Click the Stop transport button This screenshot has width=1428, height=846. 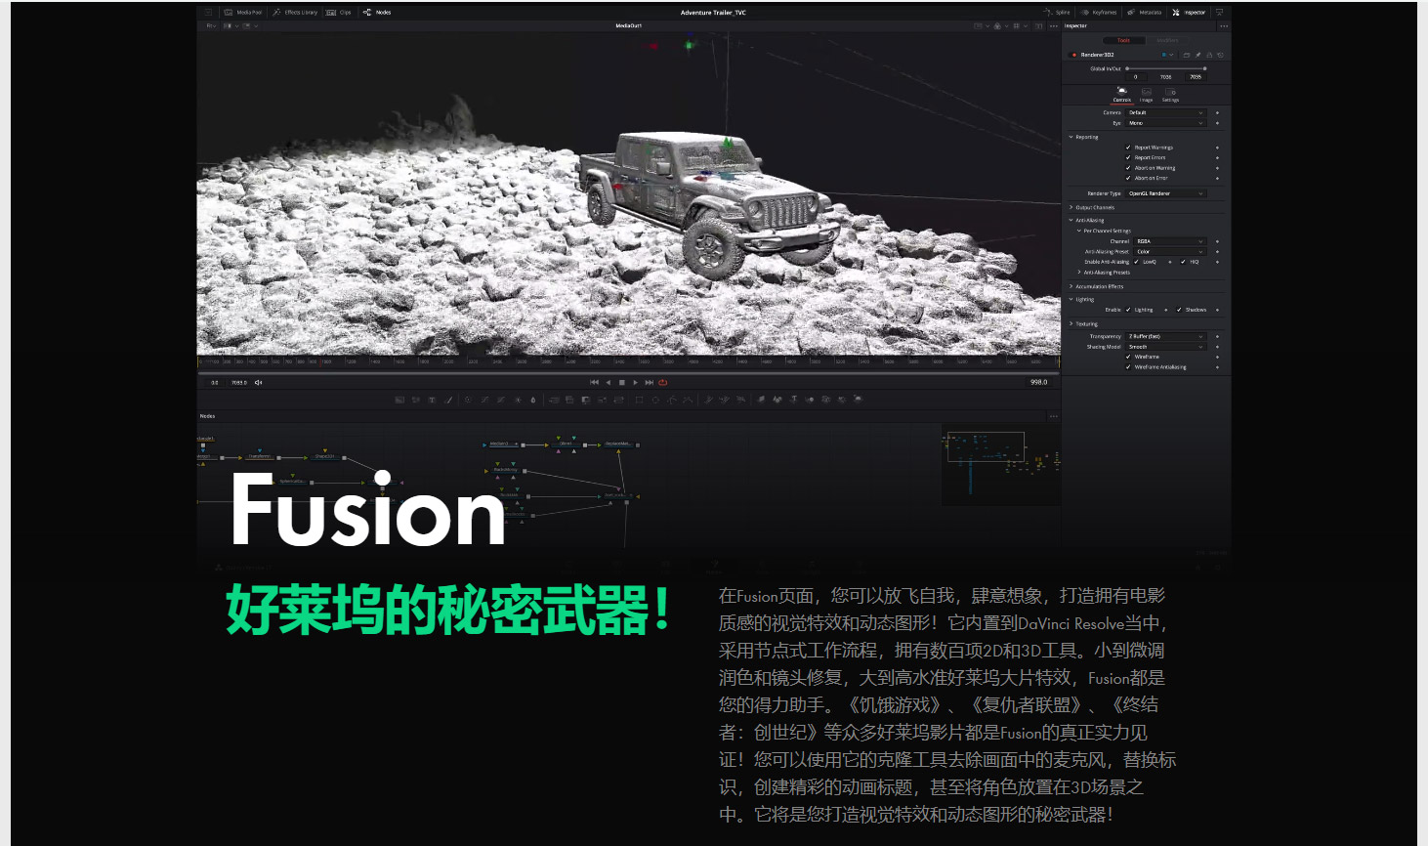(x=622, y=383)
